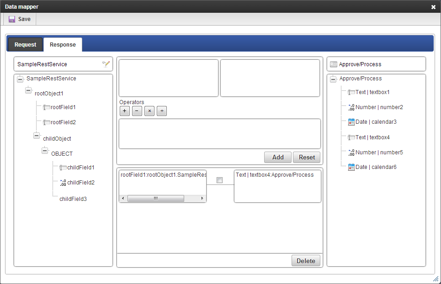This screenshot has height=284, width=441.
Task: Insert the minus operator
Action: [137, 111]
